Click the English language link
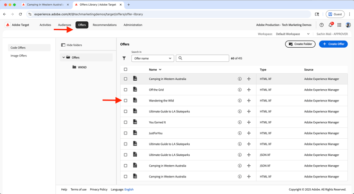 pyautogui.click(x=129, y=189)
